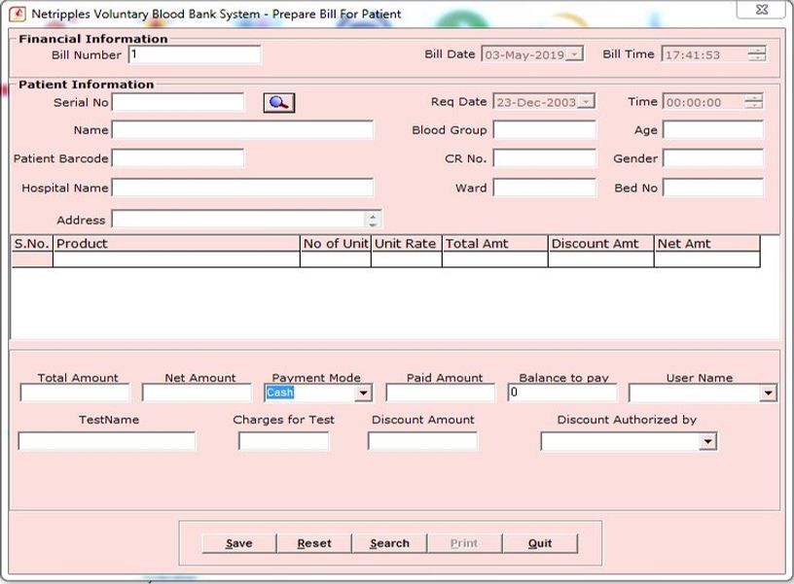Click the Age input field
794x584 pixels.
[713, 130]
